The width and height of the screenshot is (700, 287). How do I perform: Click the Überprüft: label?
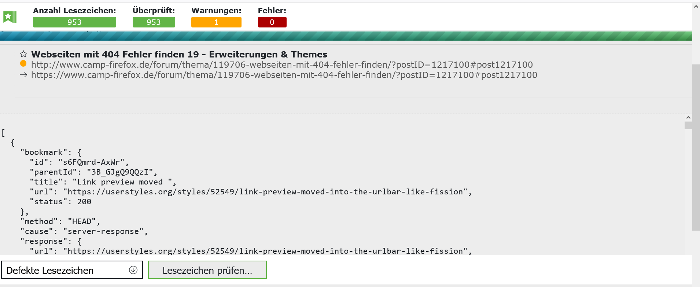(154, 11)
